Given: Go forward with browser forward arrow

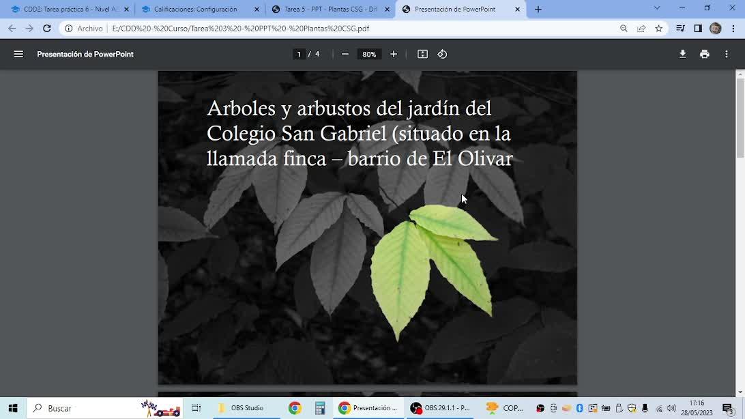Looking at the screenshot, I should 29,29.
